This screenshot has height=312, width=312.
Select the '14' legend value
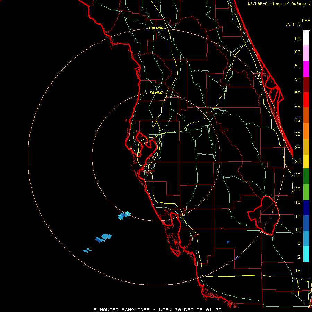298,216
